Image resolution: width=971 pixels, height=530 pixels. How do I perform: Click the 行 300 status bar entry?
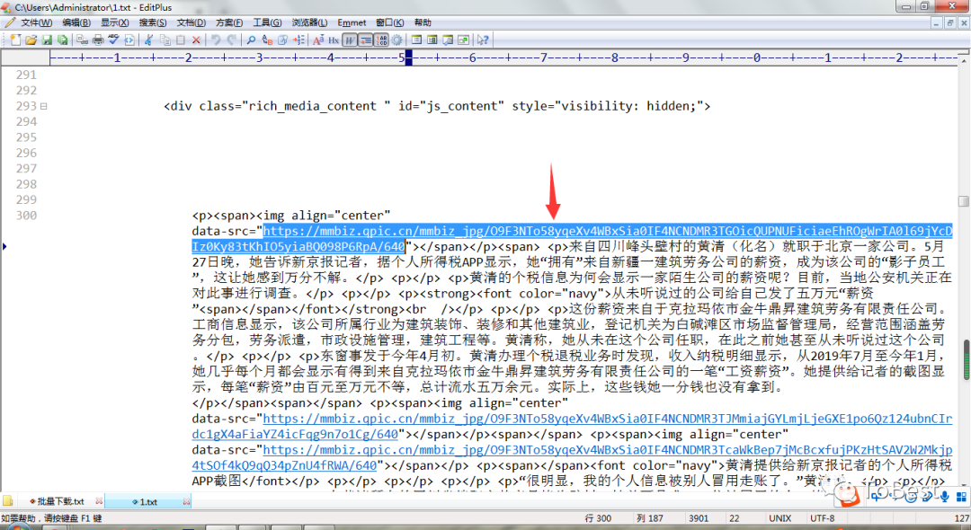point(598,518)
